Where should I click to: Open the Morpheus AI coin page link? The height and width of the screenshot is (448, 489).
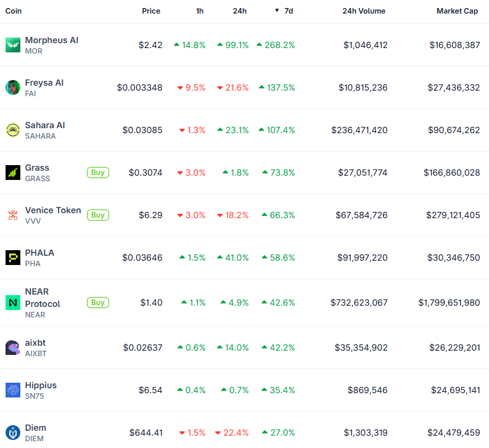[52, 40]
